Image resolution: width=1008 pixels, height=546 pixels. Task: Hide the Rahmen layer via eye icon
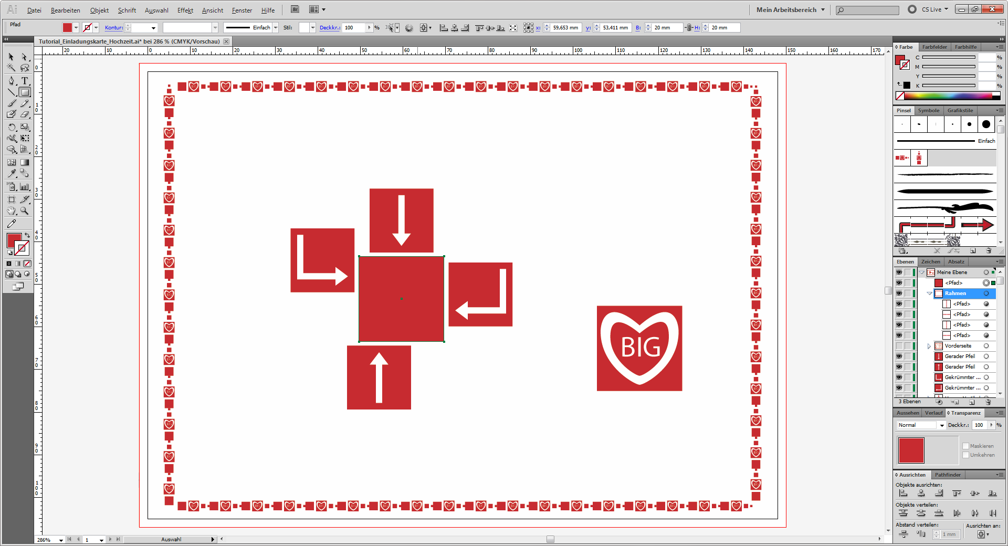click(899, 293)
